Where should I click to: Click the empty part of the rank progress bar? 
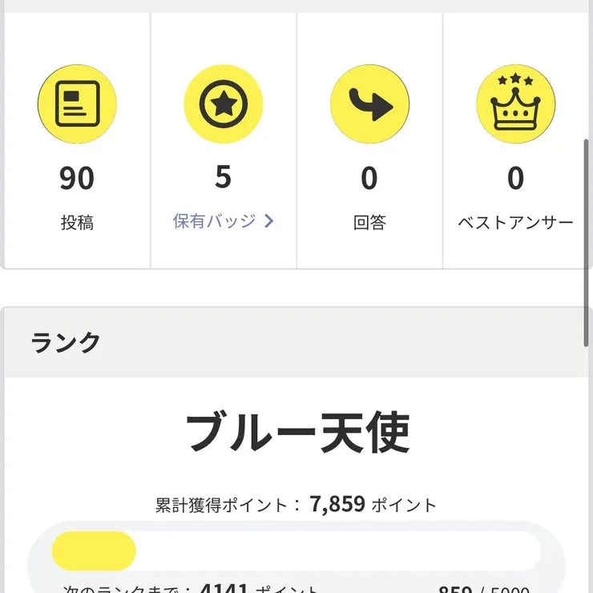[x=337, y=551]
